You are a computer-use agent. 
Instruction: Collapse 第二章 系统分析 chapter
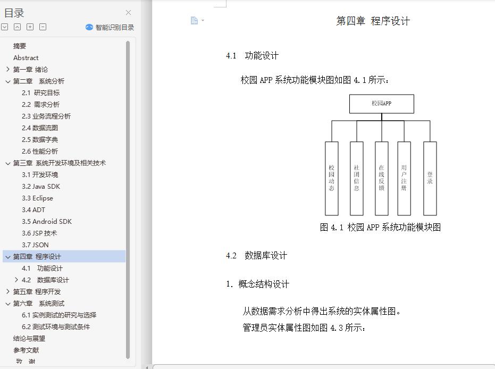pyautogui.click(x=8, y=81)
